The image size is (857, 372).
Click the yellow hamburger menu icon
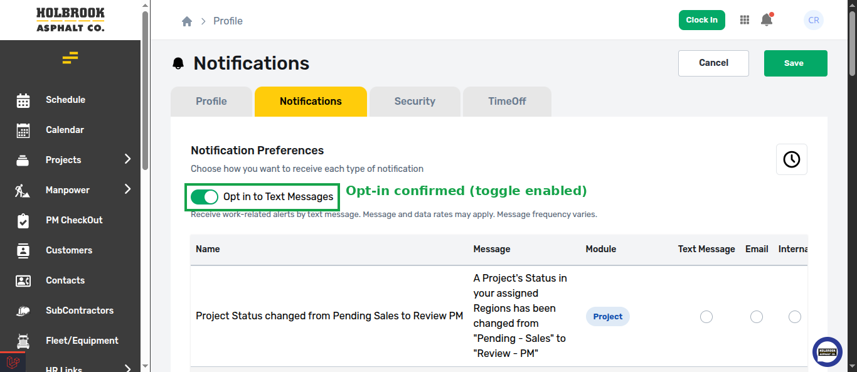(x=70, y=58)
